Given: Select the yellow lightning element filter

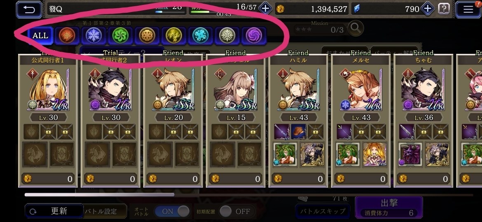Looking at the screenshot, I should click(x=174, y=36).
